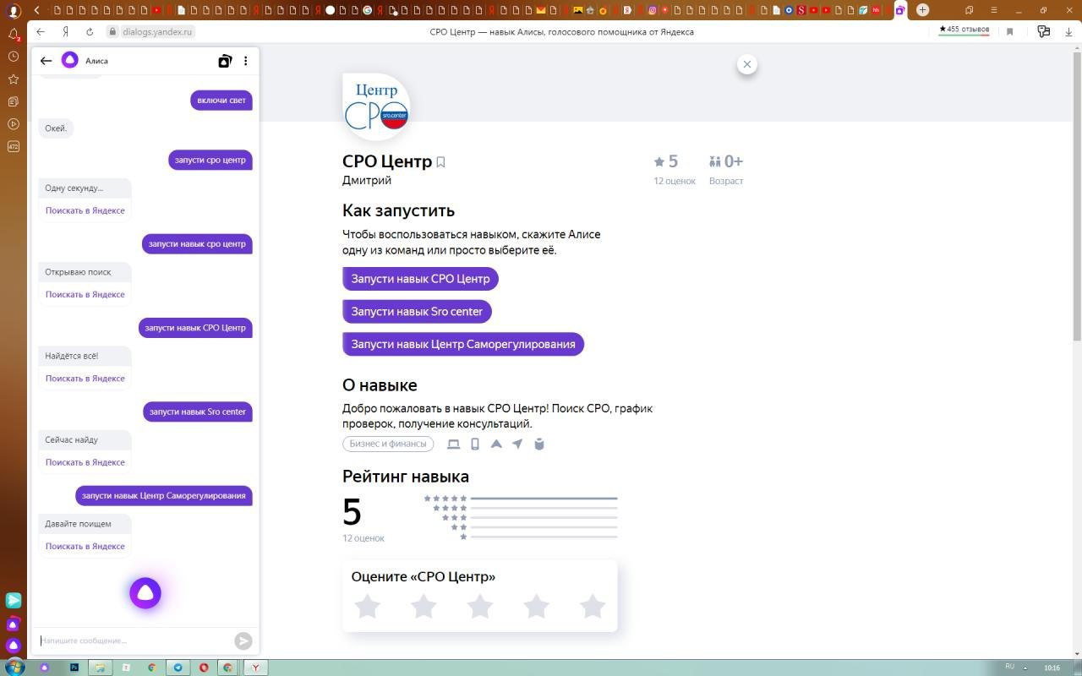Image resolution: width=1082 pixels, height=676 pixels.
Task: Open the user profile avatar
Action: [14, 11]
